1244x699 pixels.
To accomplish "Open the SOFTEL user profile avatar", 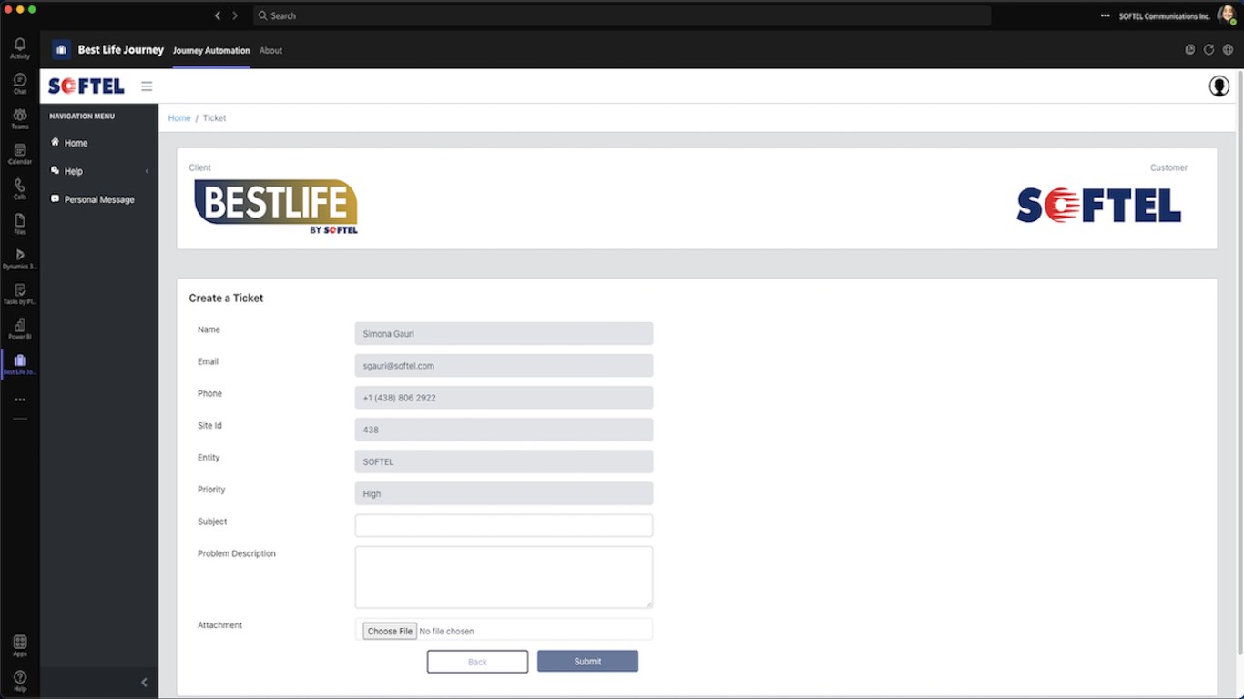I will click(1219, 86).
